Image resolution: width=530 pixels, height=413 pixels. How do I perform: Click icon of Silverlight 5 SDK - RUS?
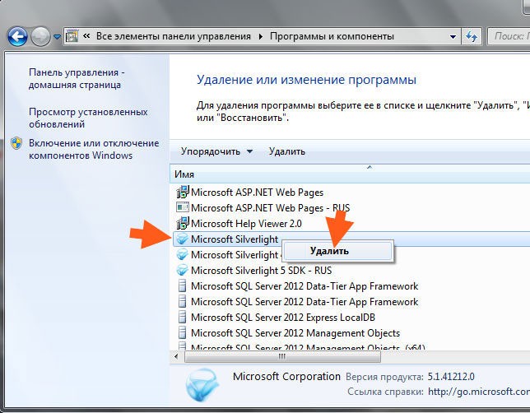[182, 270]
